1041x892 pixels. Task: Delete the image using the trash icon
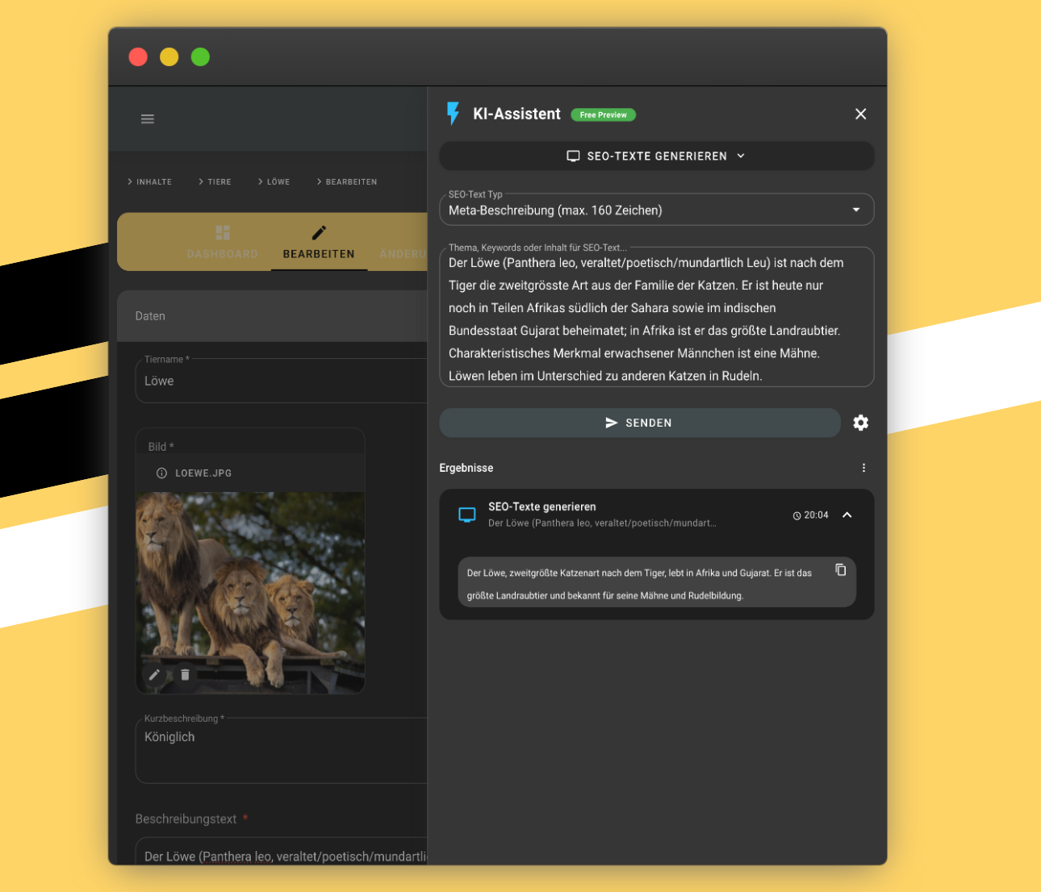tap(185, 675)
